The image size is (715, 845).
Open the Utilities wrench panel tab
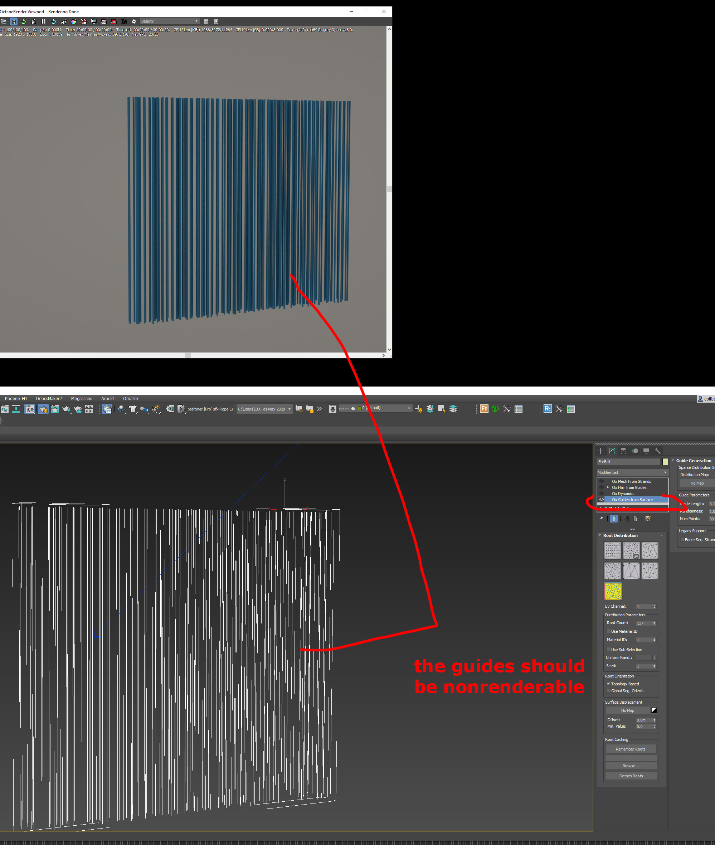(657, 451)
